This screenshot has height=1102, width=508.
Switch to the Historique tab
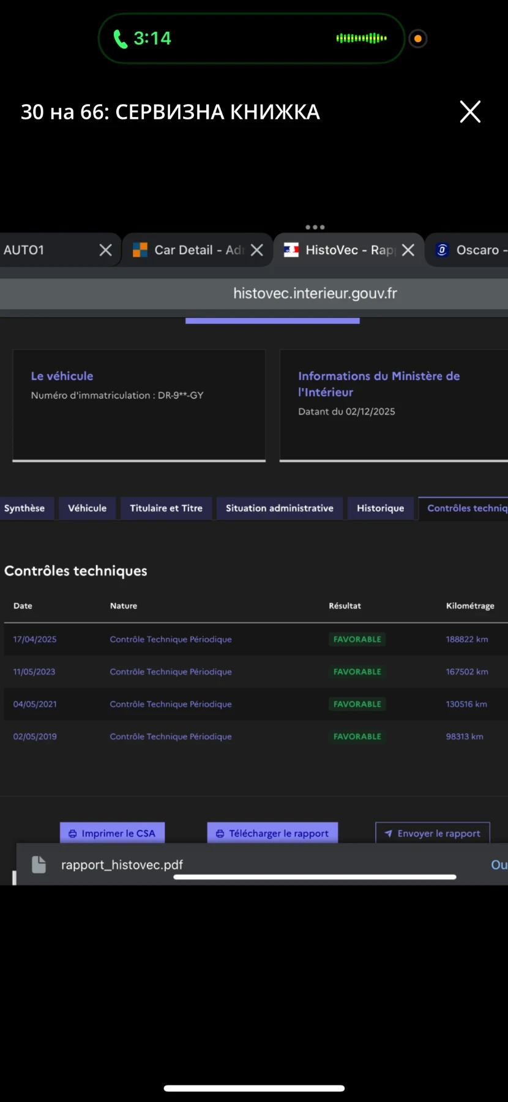(380, 508)
